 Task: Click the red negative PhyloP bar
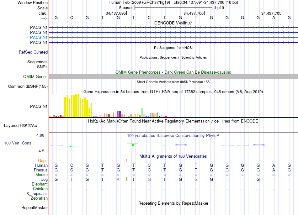coord(273,146)
